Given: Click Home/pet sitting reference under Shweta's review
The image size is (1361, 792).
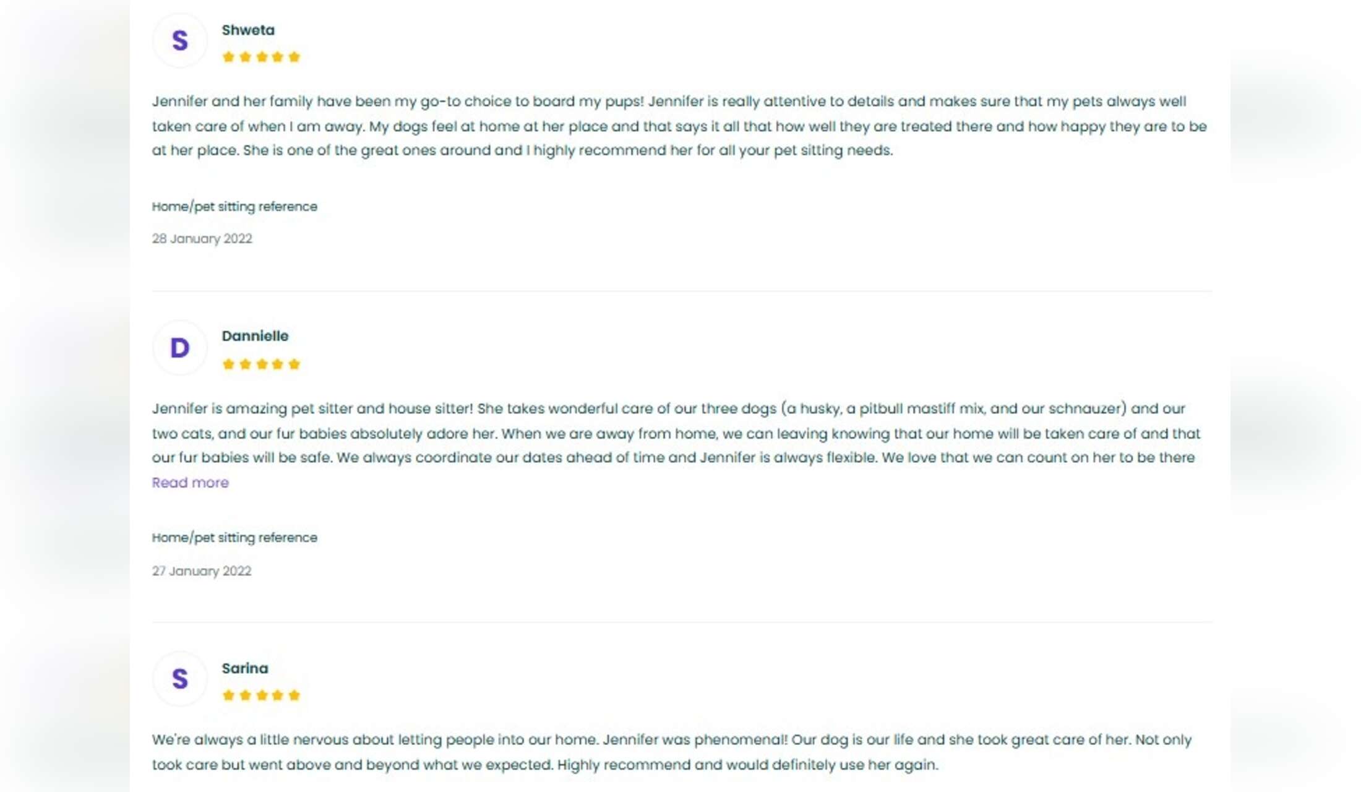Looking at the screenshot, I should click(x=234, y=207).
